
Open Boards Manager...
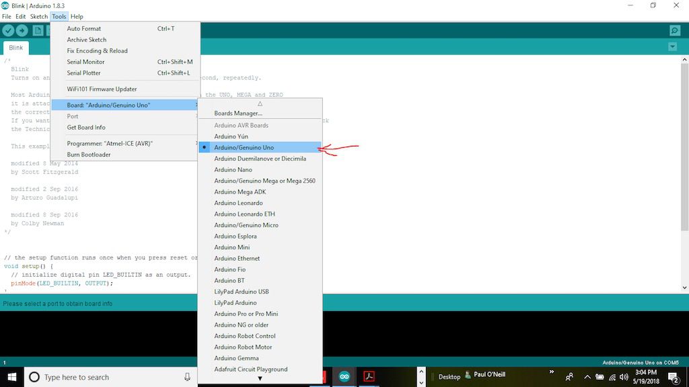[260, 113]
